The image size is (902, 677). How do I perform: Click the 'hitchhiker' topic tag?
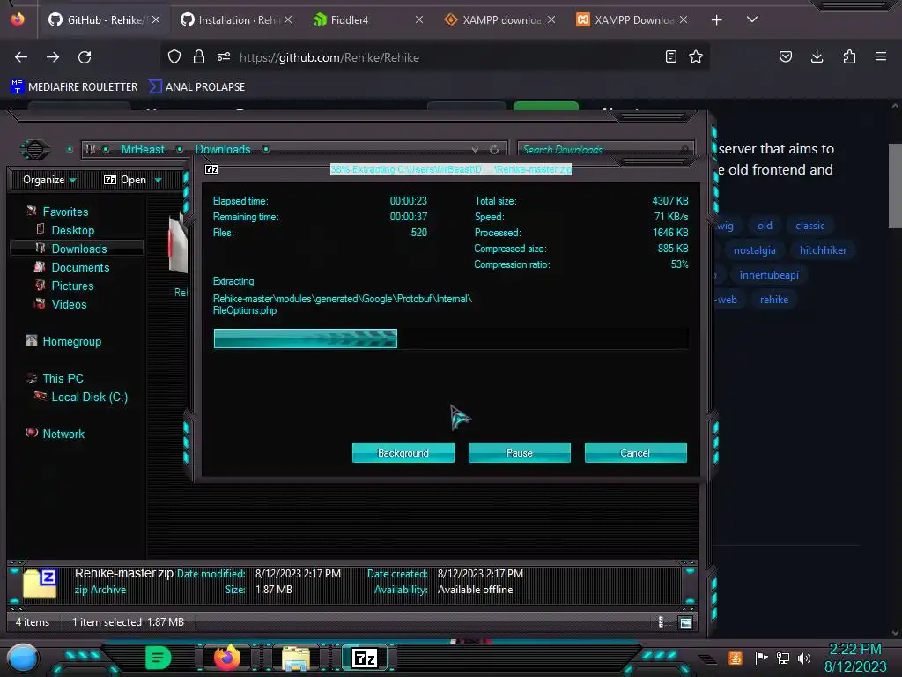(824, 250)
